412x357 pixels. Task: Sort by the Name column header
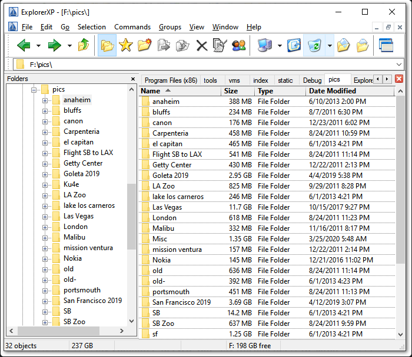click(180, 91)
